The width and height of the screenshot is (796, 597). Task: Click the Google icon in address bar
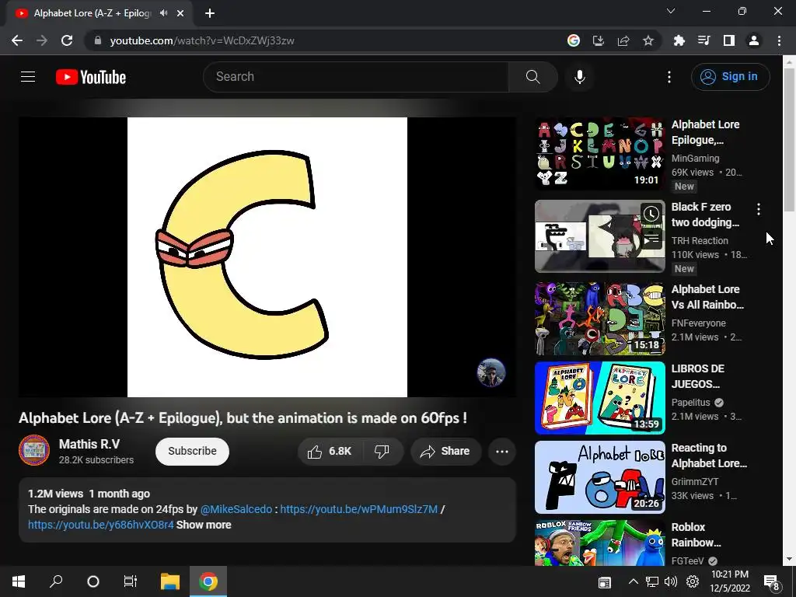[x=574, y=40]
